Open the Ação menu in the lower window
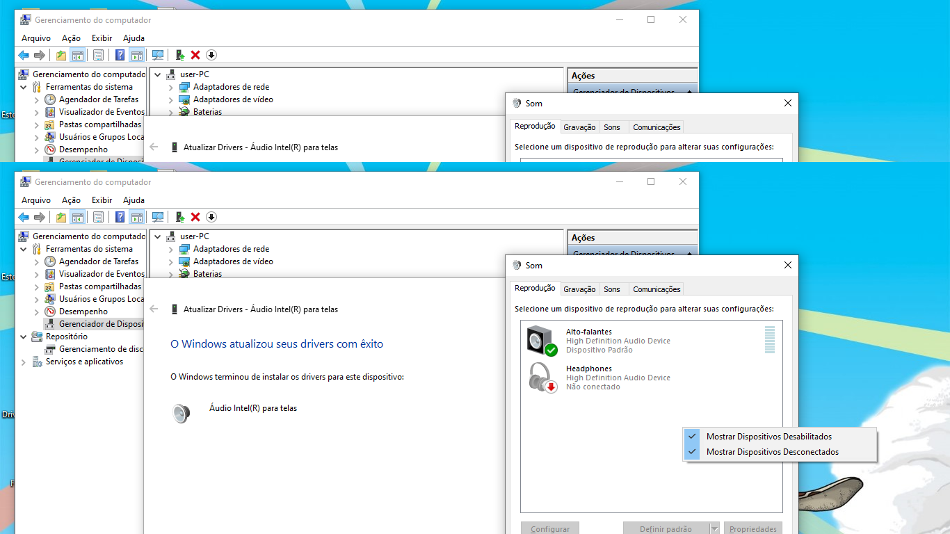Viewport: 950px width, 534px height. pyautogui.click(x=71, y=200)
